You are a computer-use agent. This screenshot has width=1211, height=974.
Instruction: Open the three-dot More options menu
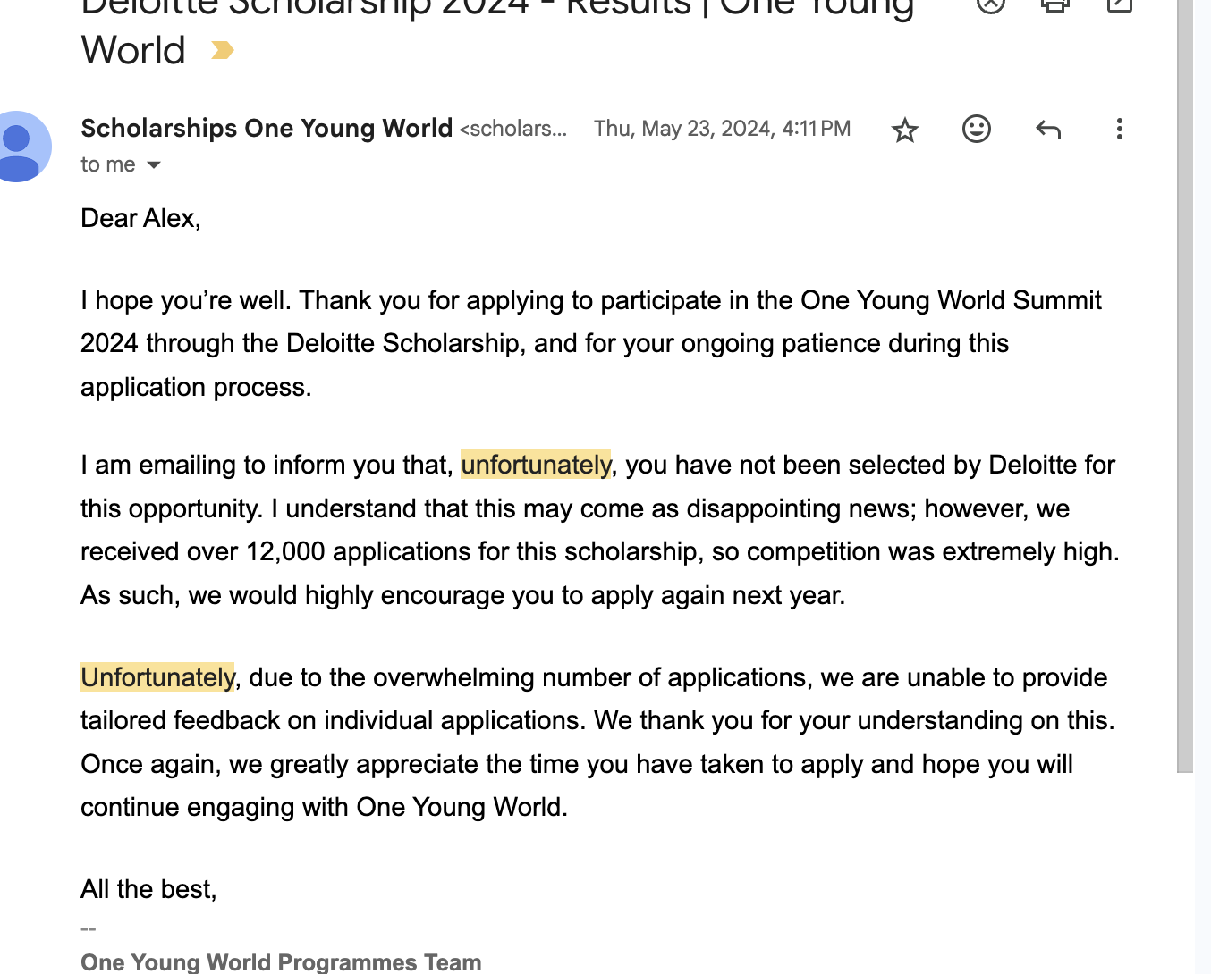[1119, 129]
